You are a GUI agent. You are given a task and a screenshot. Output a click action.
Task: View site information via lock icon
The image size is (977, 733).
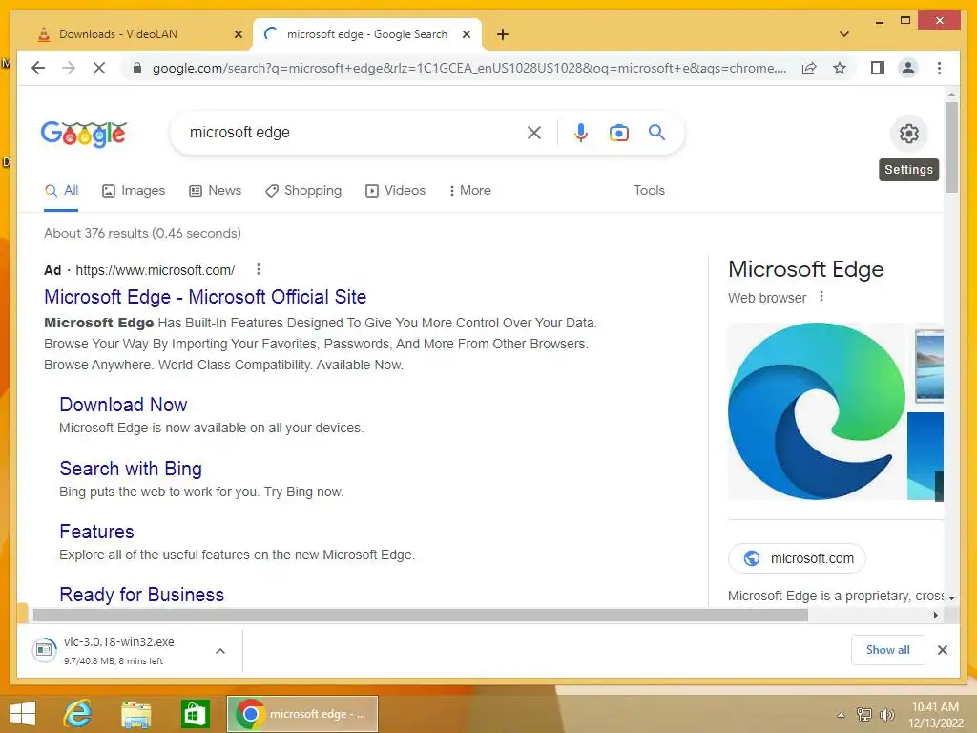(137, 68)
